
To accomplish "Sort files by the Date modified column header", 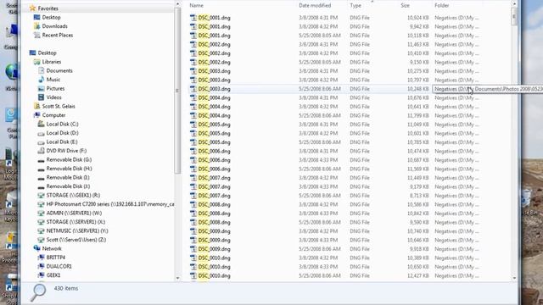I will [315, 6].
